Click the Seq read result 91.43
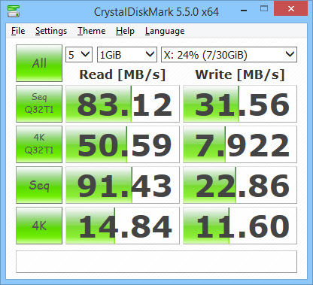Viewport: 313px width, 285px height. coord(123,185)
